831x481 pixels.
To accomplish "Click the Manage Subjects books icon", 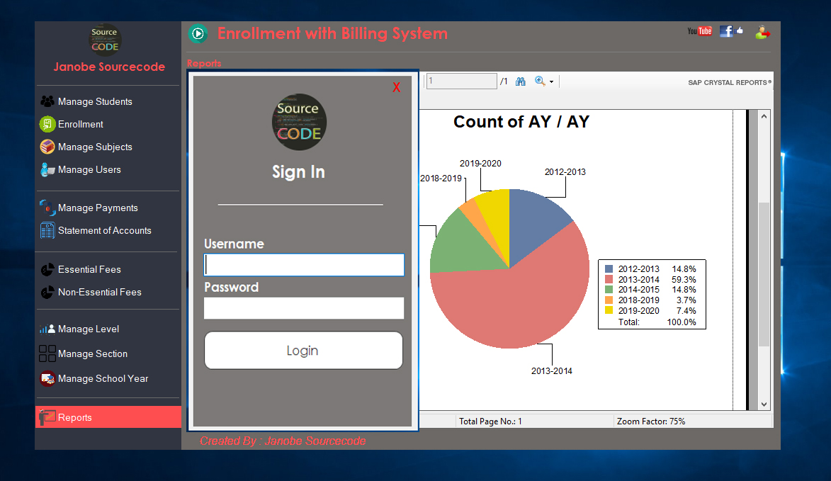I will (x=47, y=147).
